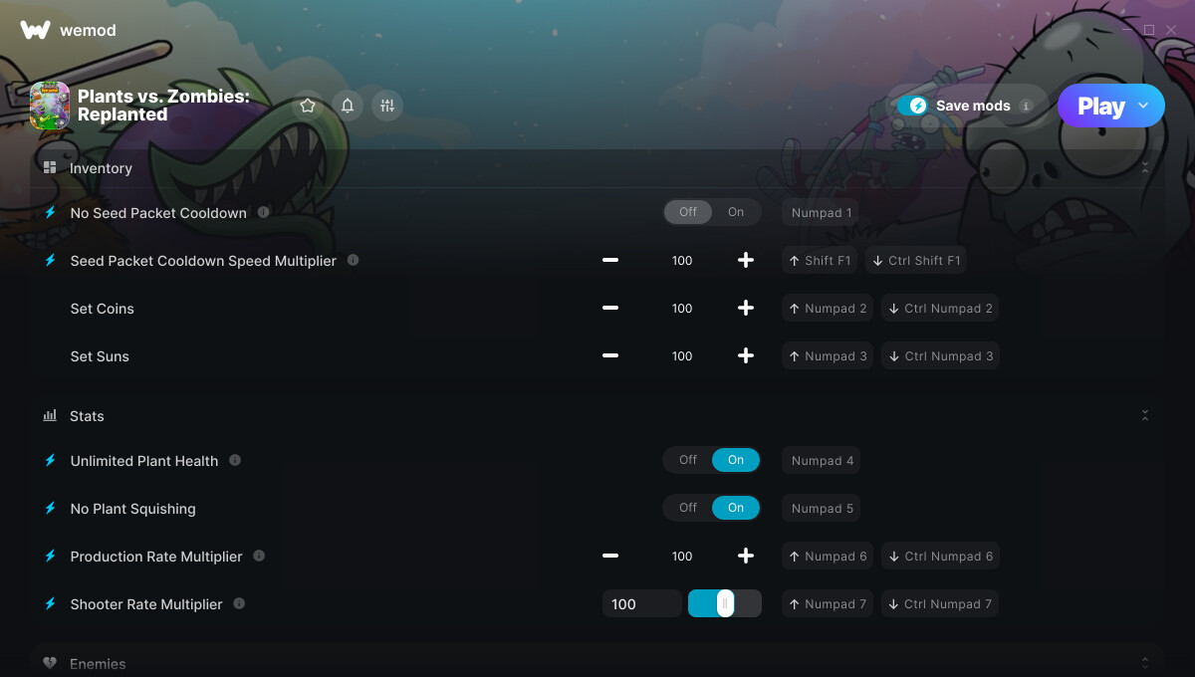Show info for Unlimited Plant Health
Screen dimensions: 1195x677
pos(235,460)
